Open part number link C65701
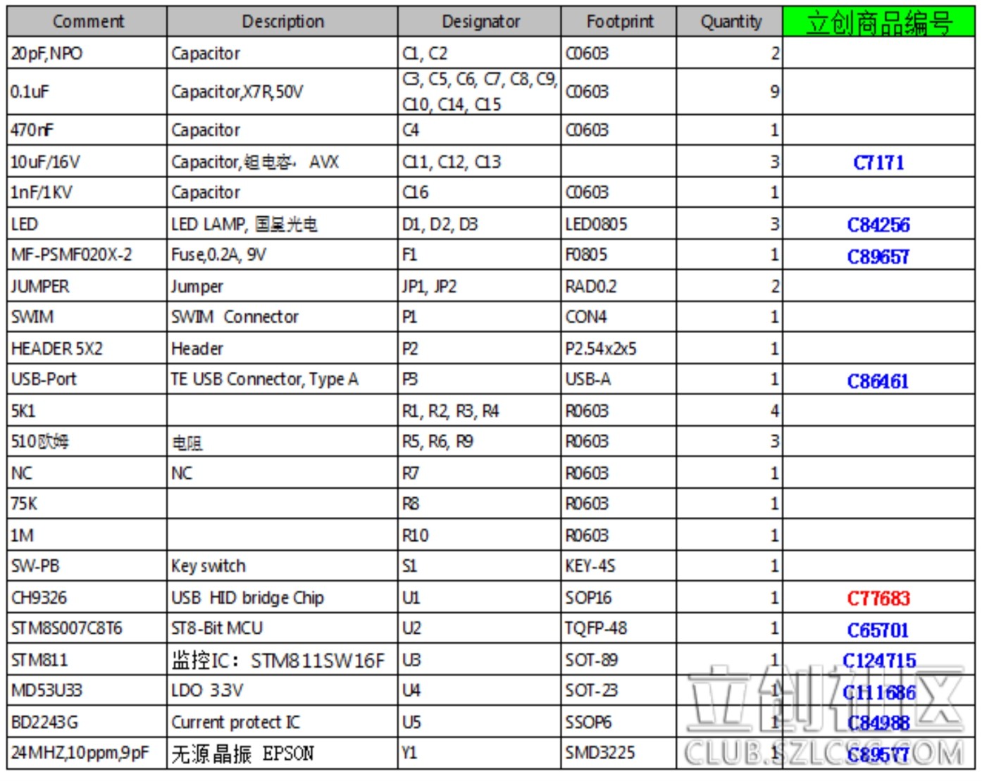 (878, 630)
